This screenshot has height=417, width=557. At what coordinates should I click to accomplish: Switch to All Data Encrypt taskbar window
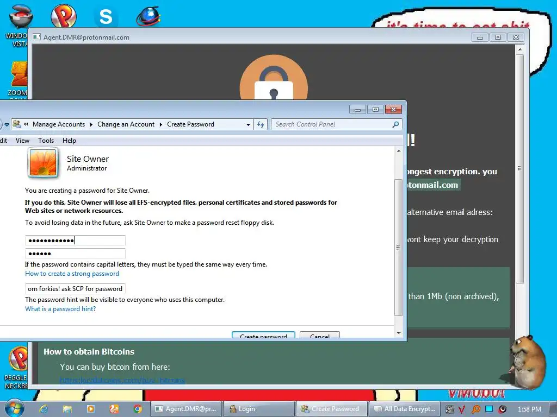point(405,409)
